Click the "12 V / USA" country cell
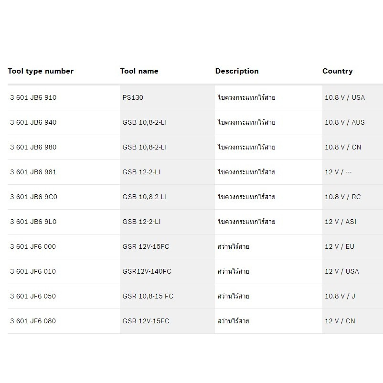The height and width of the screenshot is (383, 383). tap(342, 271)
